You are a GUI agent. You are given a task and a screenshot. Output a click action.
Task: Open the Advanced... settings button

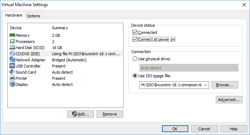click(229, 100)
